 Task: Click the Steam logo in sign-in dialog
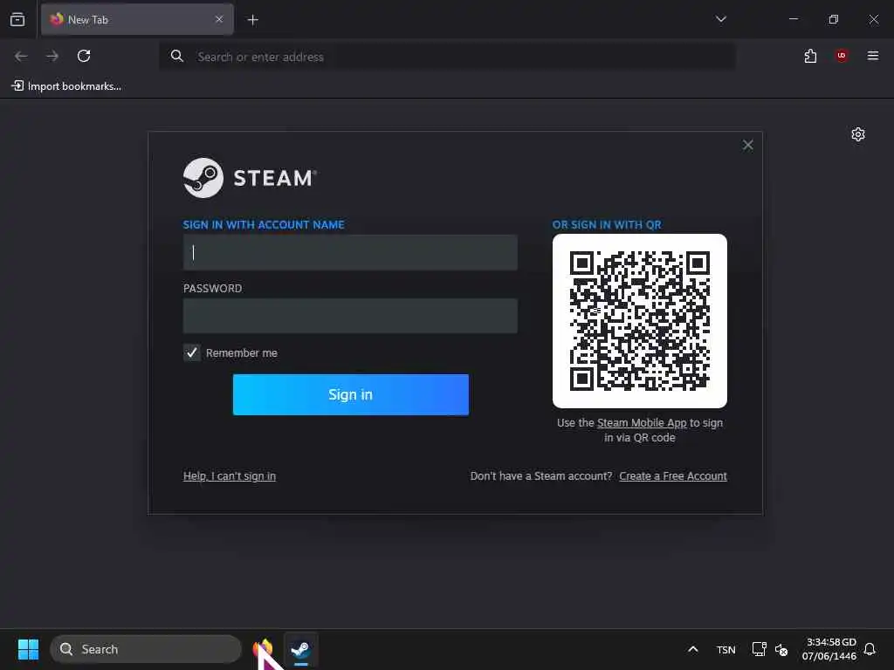tap(249, 178)
